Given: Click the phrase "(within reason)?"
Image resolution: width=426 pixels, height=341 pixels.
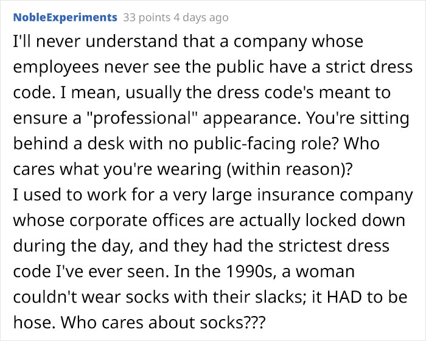Looking at the screenshot, I should (x=290, y=169).
